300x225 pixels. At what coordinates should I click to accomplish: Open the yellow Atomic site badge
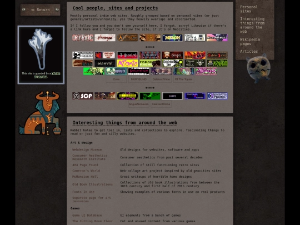click(127, 63)
